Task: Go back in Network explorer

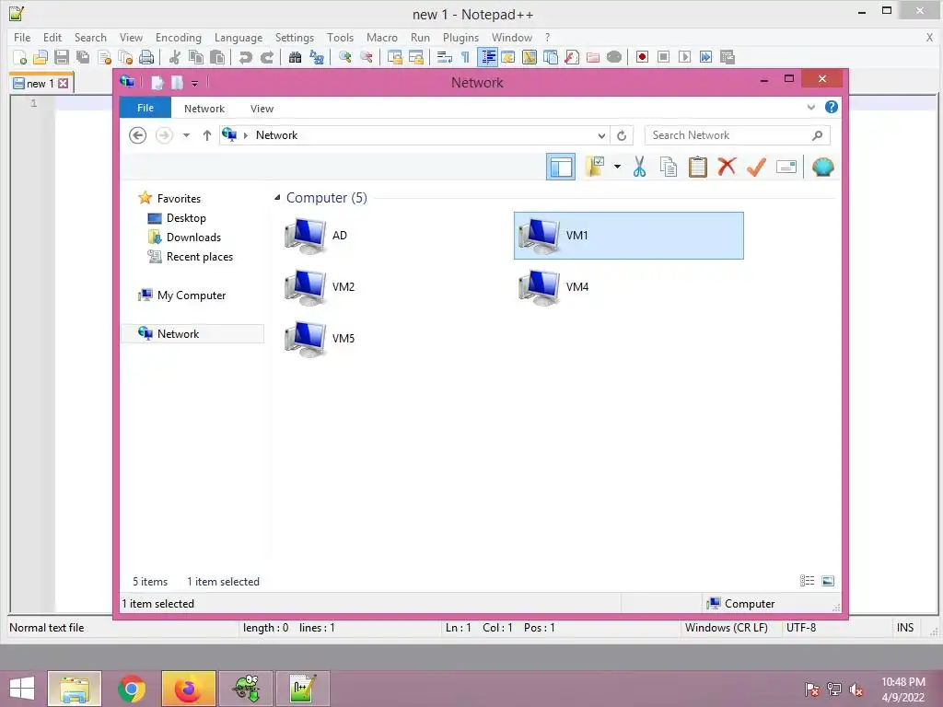Action: 138,135
